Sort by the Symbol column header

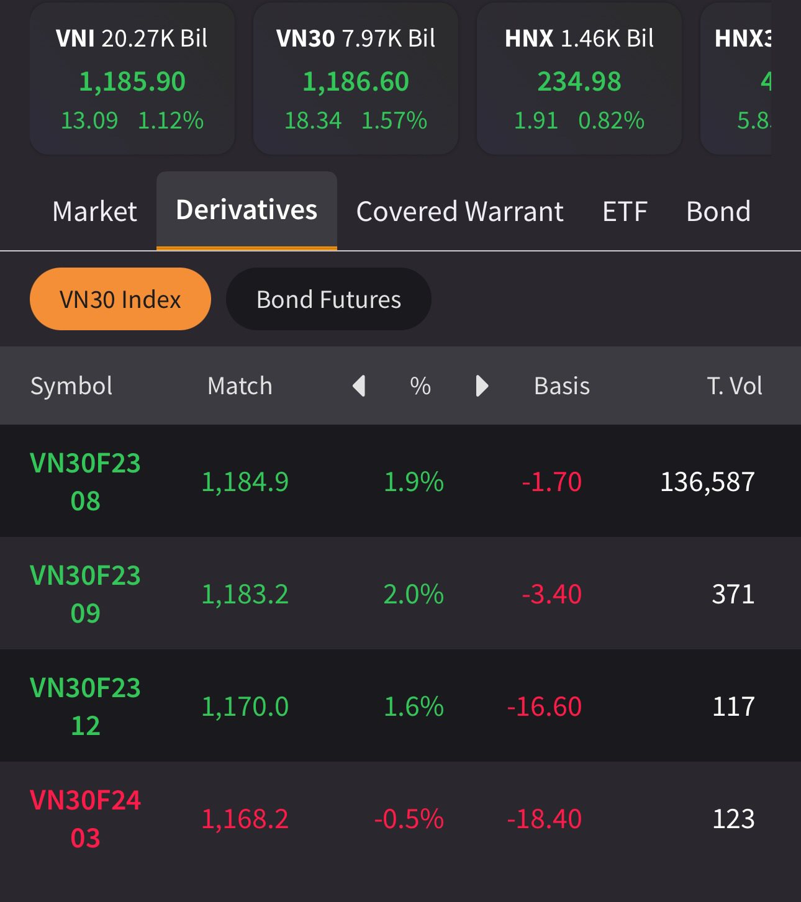click(x=71, y=386)
